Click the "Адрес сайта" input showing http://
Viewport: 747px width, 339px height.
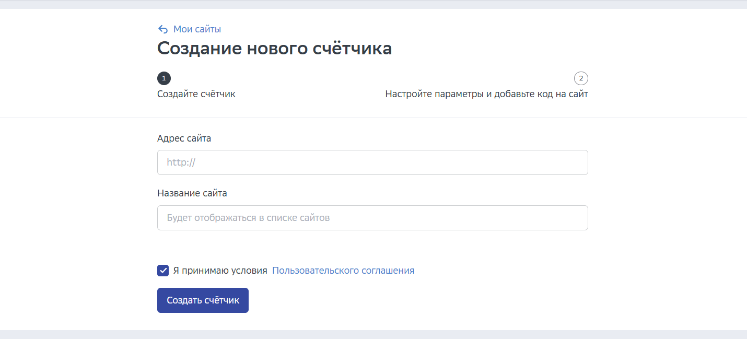(x=372, y=162)
